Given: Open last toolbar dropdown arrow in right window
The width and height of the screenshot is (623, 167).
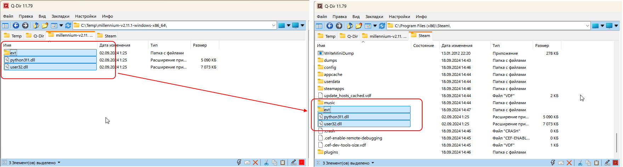Looking at the screenshot, I should (616, 26).
